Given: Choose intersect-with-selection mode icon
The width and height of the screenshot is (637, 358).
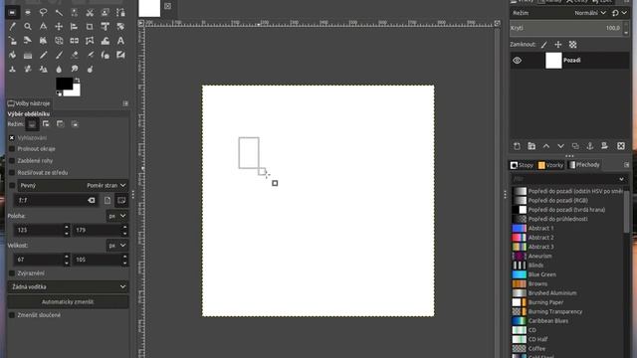Looking at the screenshot, I should 75,124.
